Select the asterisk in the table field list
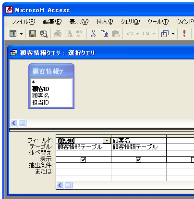The width and height of the screenshot is (194, 199). tap(34, 82)
